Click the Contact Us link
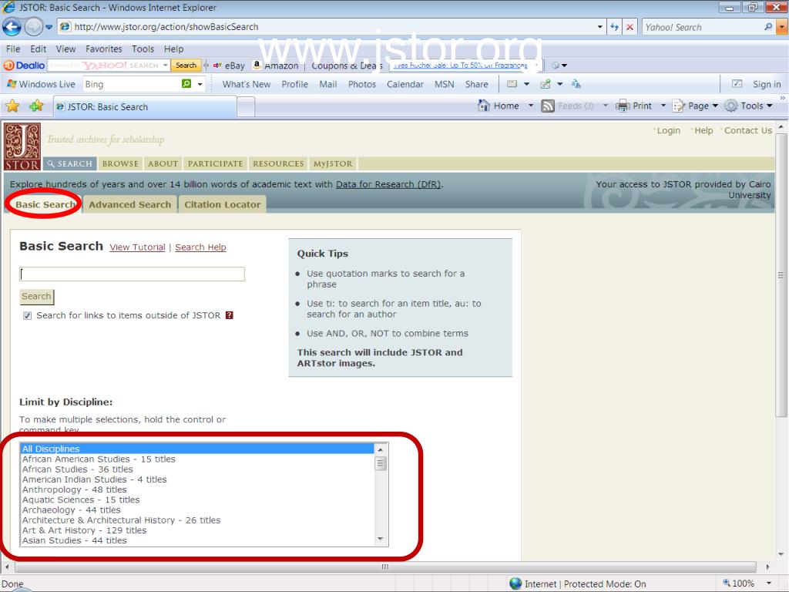789x592 pixels. [x=747, y=130]
